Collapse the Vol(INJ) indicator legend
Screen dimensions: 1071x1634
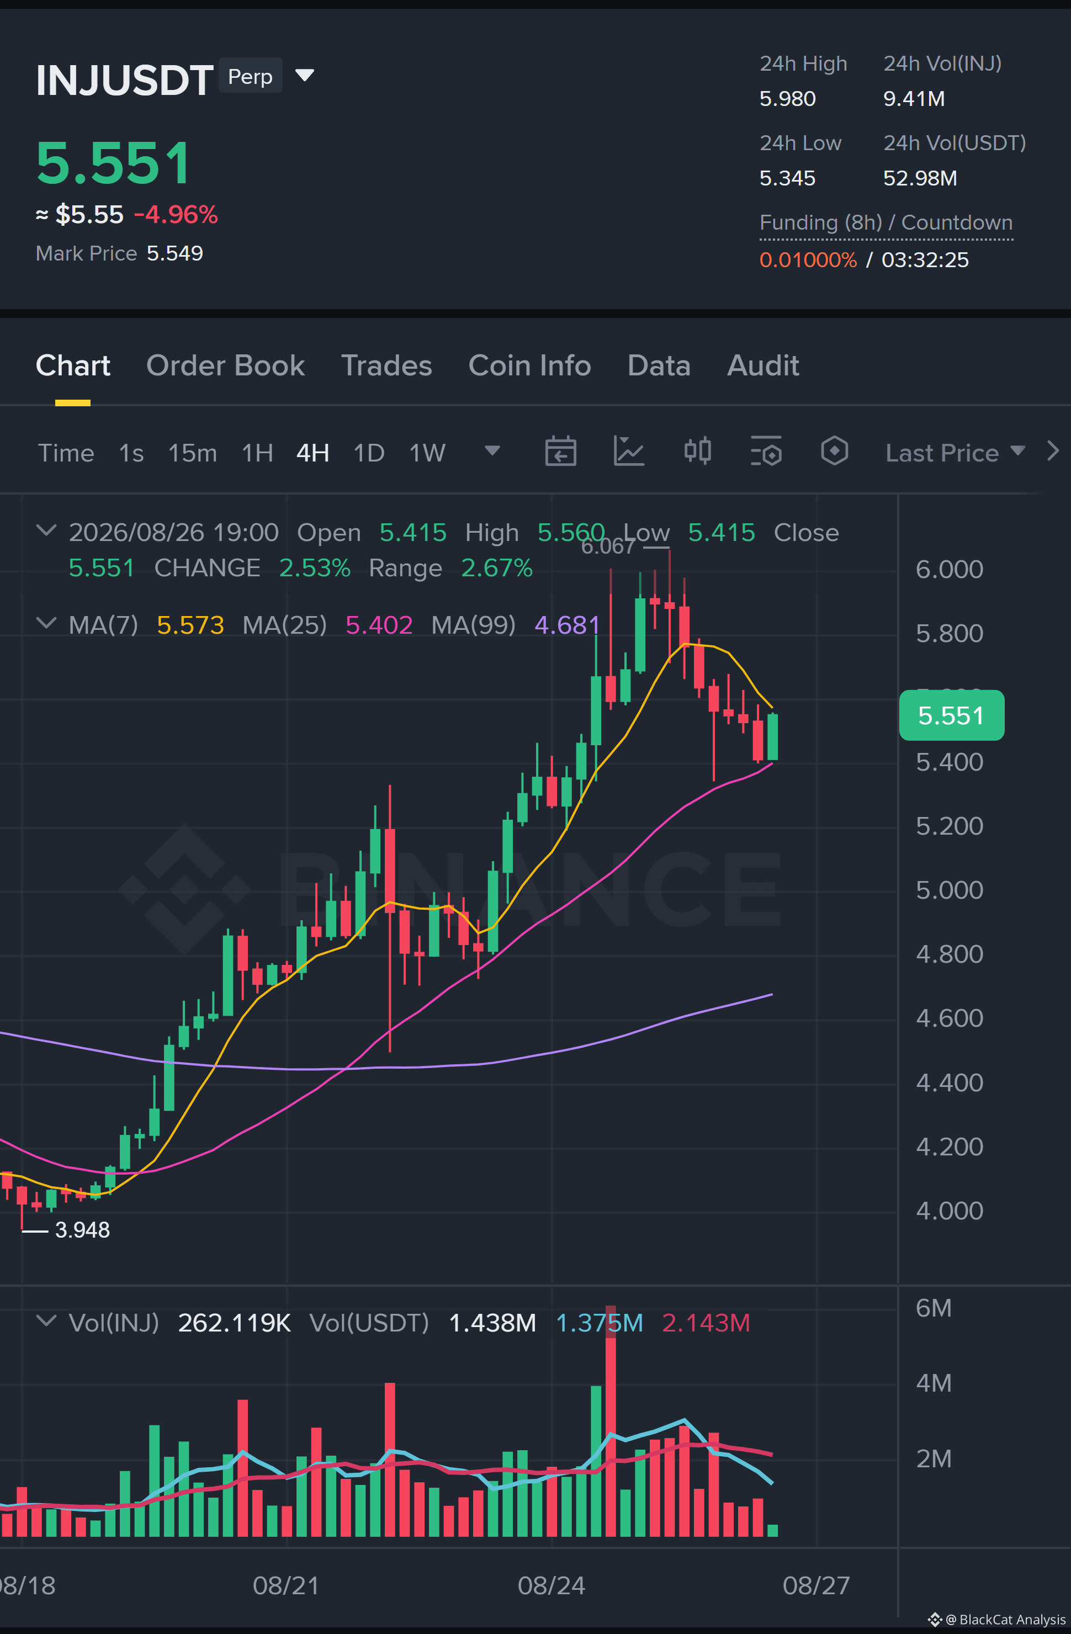point(46,1320)
